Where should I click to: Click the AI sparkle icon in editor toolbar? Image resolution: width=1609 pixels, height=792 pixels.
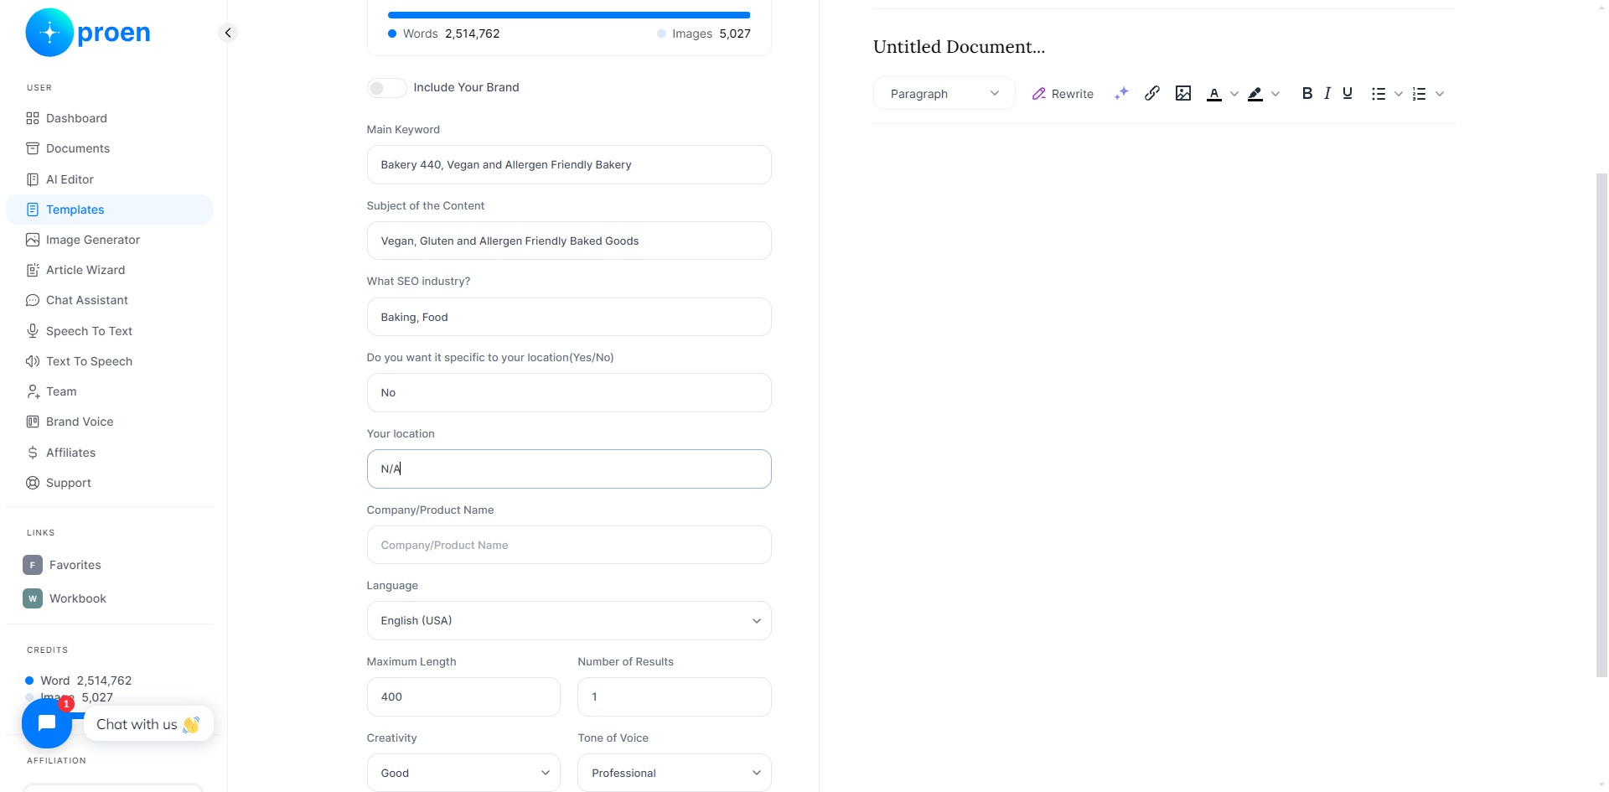(1121, 93)
